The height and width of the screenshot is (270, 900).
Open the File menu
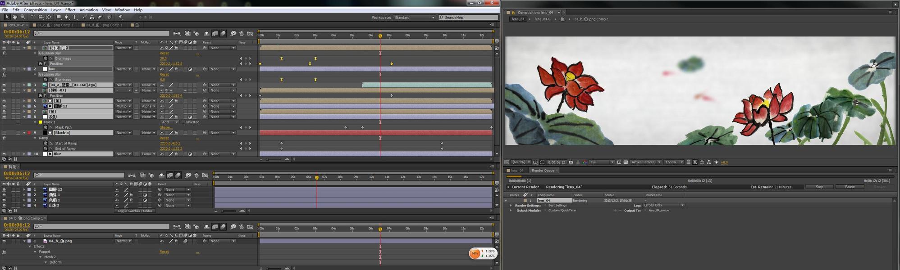coord(5,10)
